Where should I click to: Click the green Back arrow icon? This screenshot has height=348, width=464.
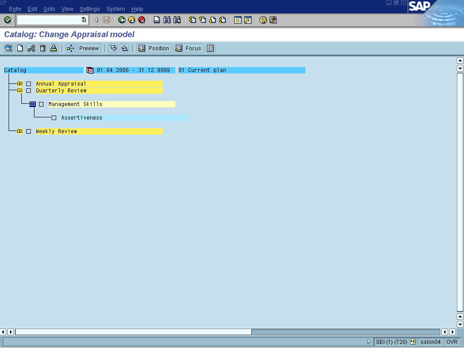tap(121, 20)
